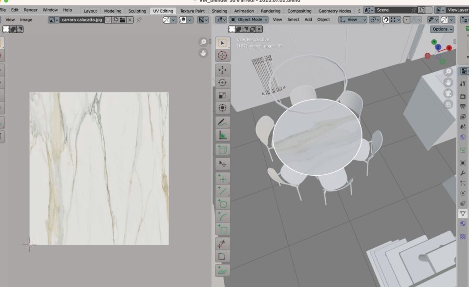Image resolution: width=469 pixels, height=287 pixels.
Task: Select the Rotate tool in viewport toolbar
Action: point(222,82)
